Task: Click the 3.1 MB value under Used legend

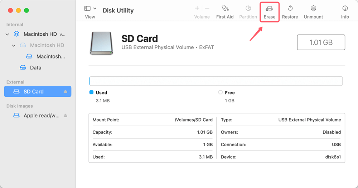Action: [x=103, y=101]
